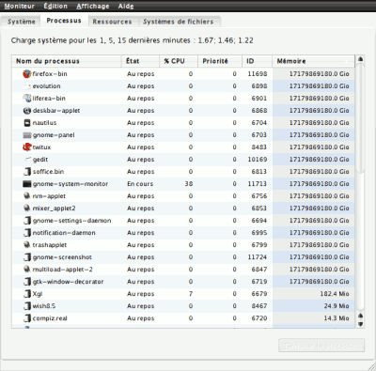
Task: Click the nautilus file manager icon
Action: 27,123
